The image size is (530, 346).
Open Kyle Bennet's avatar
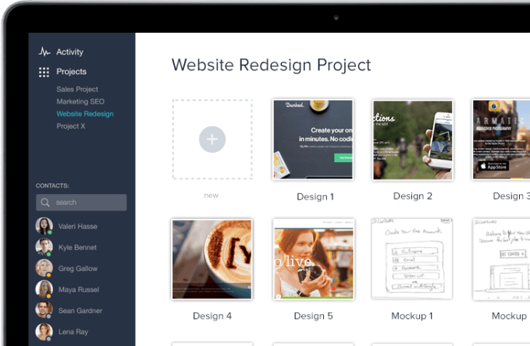click(x=44, y=247)
